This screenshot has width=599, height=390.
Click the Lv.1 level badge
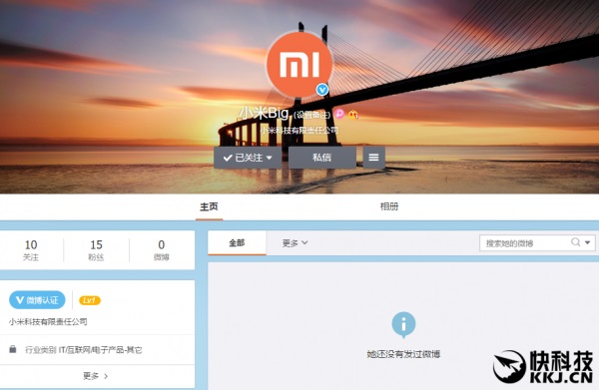(x=90, y=300)
